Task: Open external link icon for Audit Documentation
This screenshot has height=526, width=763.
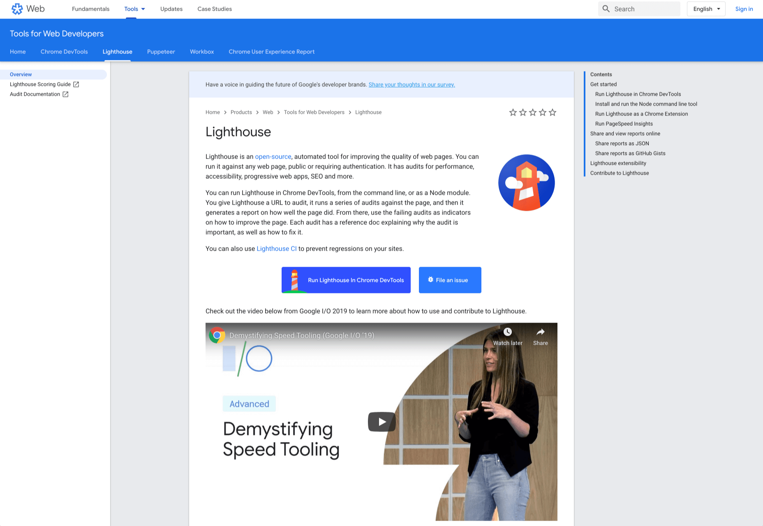Action: [x=65, y=94]
